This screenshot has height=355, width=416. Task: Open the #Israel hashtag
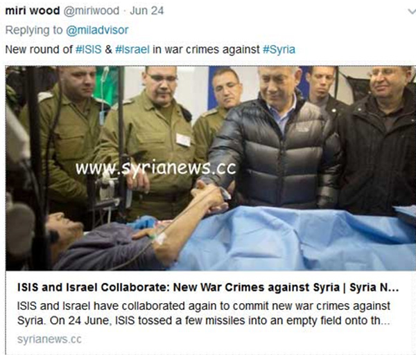132,50
